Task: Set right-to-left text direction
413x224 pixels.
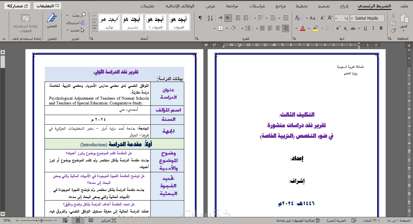Action: [x=228, y=18]
